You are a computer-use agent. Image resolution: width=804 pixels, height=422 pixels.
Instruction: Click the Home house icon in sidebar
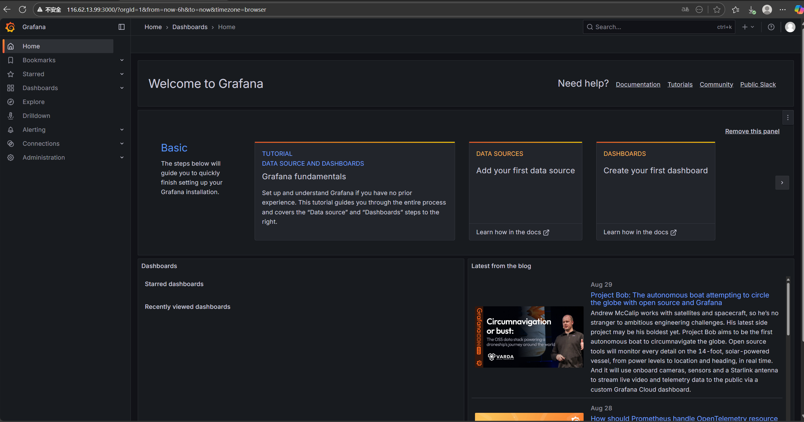(11, 46)
